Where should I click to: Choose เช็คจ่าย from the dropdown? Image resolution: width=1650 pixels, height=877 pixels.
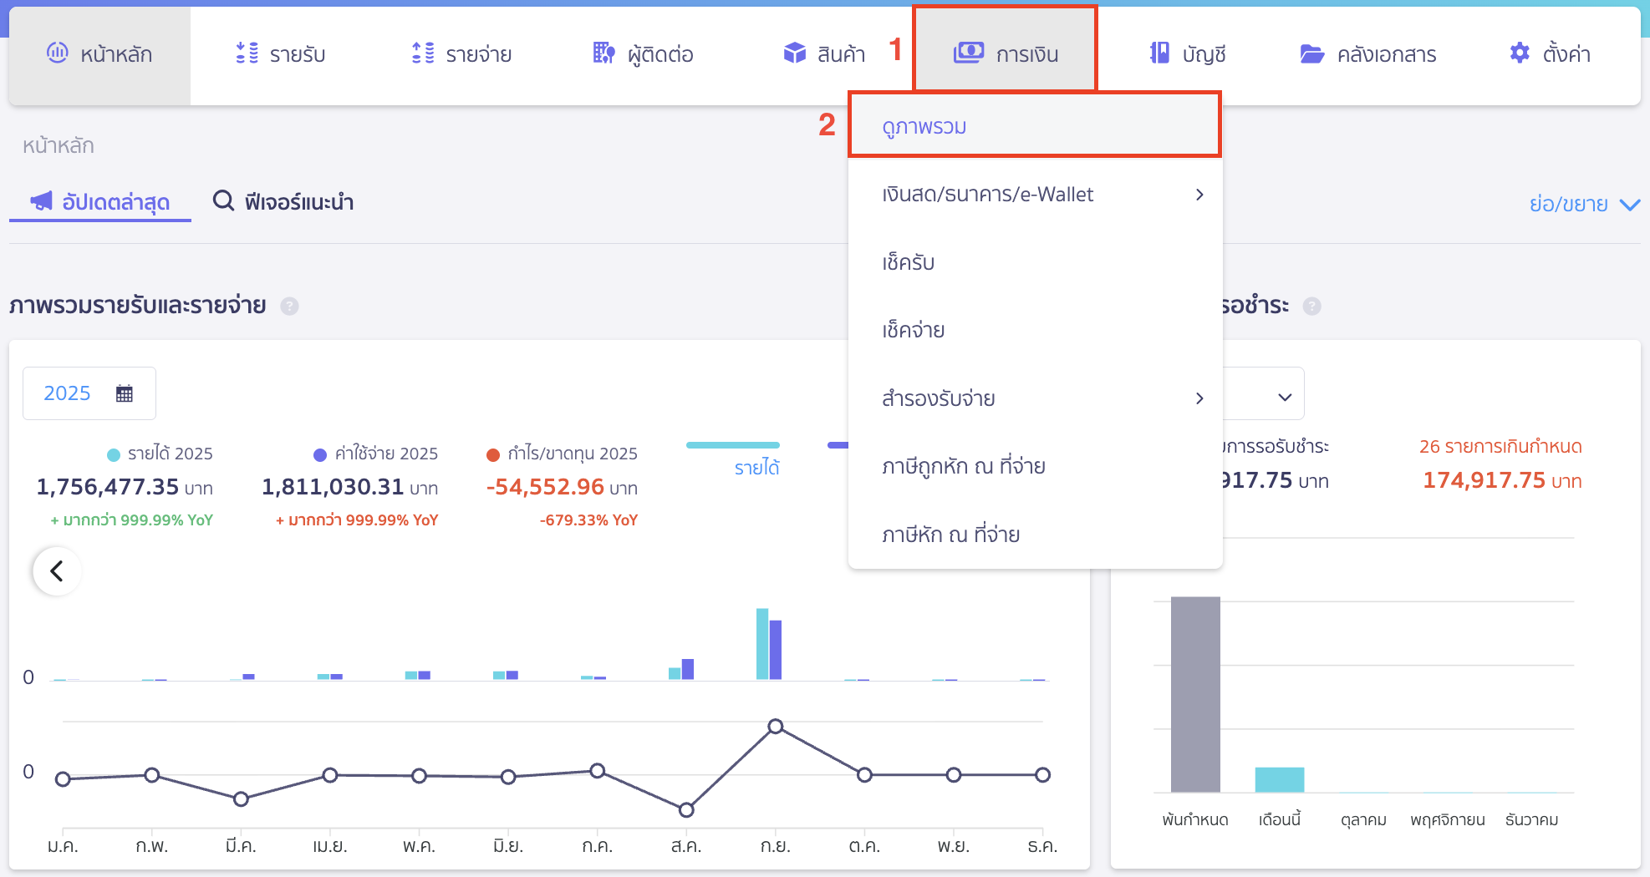pyautogui.click(x=1035, y=330)
